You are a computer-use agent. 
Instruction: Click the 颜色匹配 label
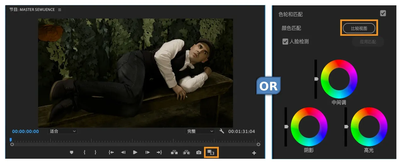291,28
